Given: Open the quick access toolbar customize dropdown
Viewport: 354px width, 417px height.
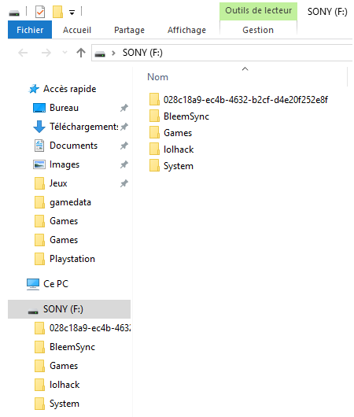Looking at the screenshot, I should pos(72,13).
